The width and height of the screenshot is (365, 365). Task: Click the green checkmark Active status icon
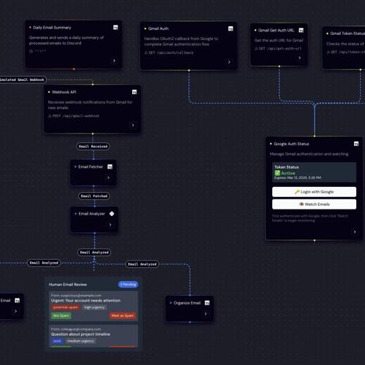(277, 173)
